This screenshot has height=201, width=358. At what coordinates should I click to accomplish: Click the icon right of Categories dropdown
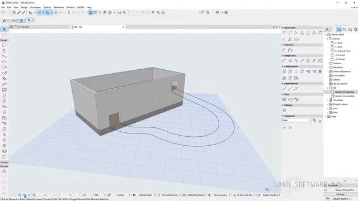[314, 121]
